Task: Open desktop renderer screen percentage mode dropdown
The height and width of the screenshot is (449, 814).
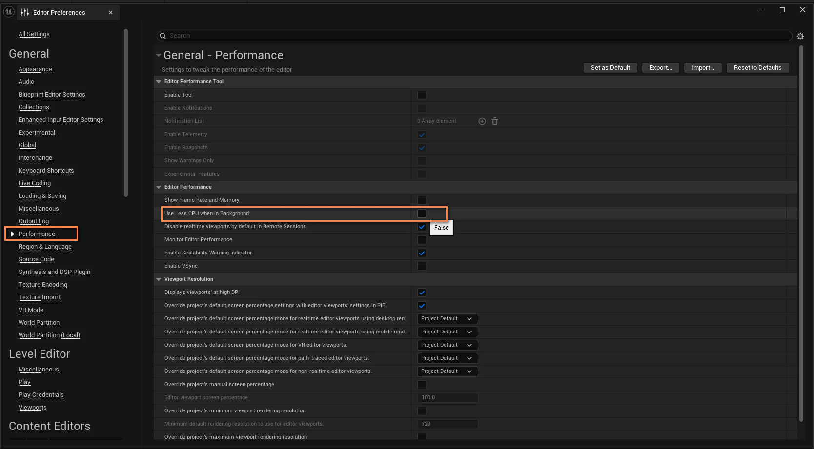Action: coord(448,319)
